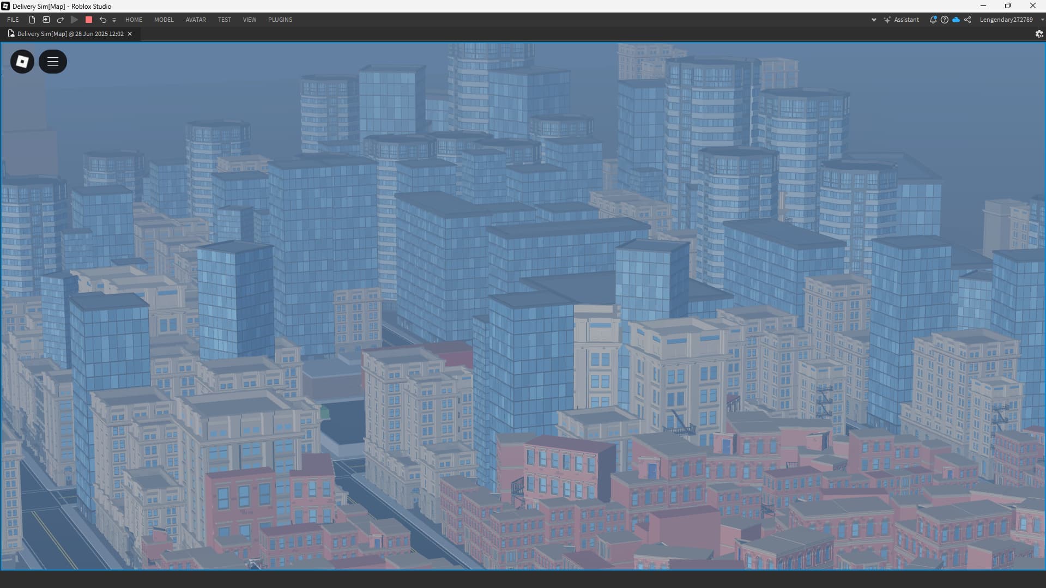Restore down the Roblox Studio window
The height and width of the screenshot is (588, 1046).
tap(1008, 6)
